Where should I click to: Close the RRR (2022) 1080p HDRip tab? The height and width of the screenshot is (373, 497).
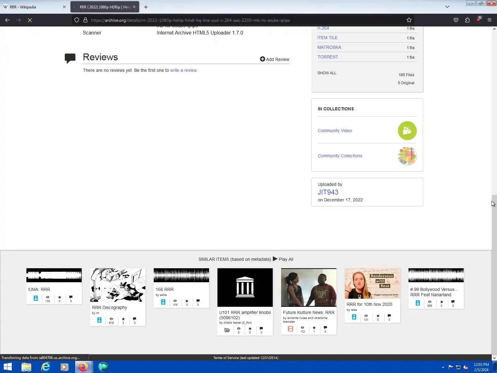[x=134, y=7]
